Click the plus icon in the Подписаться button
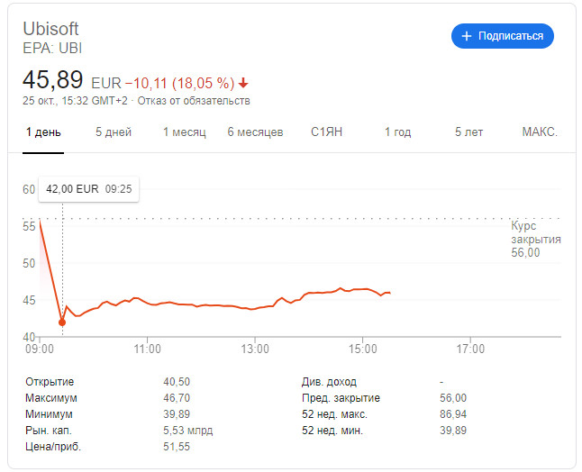The image size is (582, 472). (466, 36)
